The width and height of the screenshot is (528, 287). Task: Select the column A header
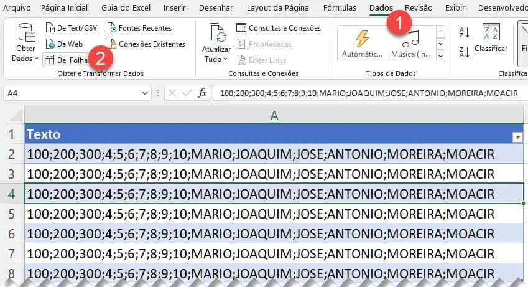pos(274,116)
